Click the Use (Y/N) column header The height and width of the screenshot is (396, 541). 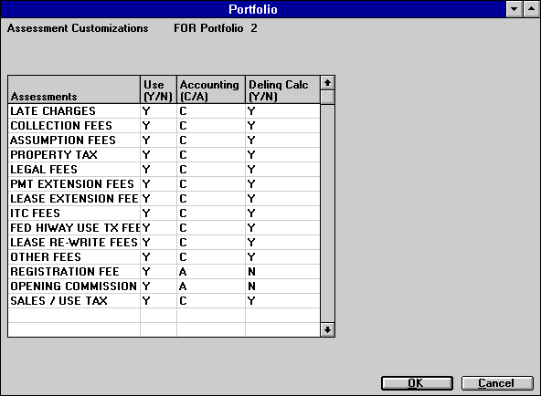point(158,89)
